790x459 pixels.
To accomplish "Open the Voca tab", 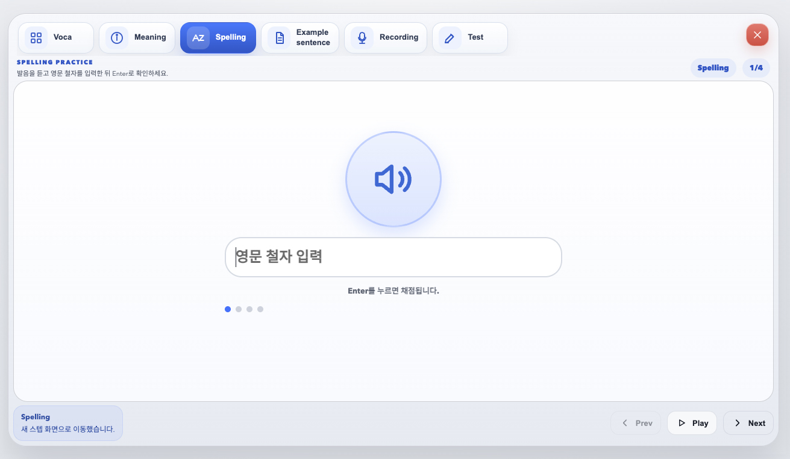I will (56, 38).
